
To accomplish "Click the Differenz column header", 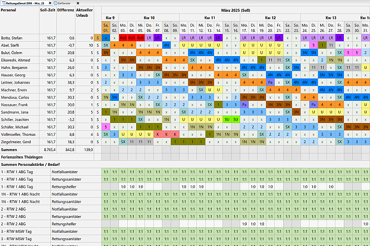I will [65, 9].
